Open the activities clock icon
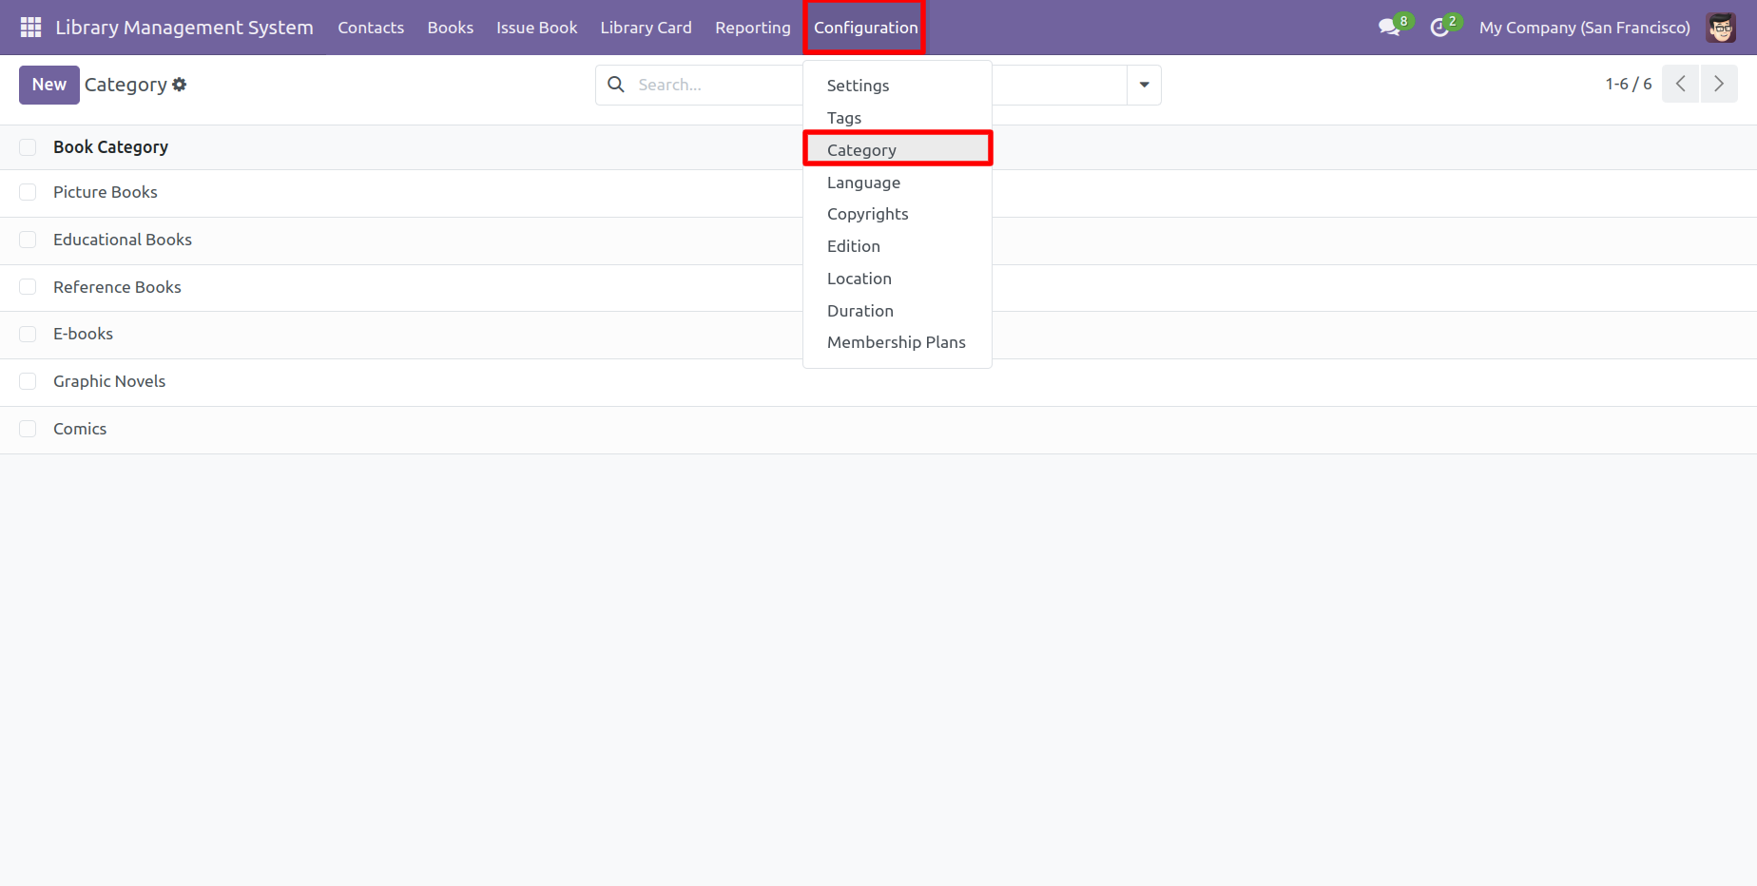This screenshot has height=886, width=1757. point(1439,28)
